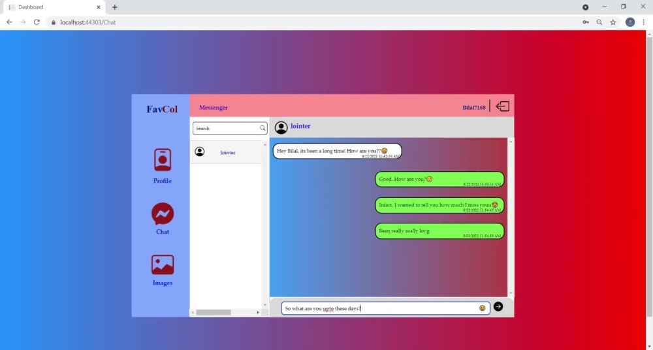This screenshot has width=653, height=350.
Task: Click 'Been really really long' message
Action: (439, 231)
